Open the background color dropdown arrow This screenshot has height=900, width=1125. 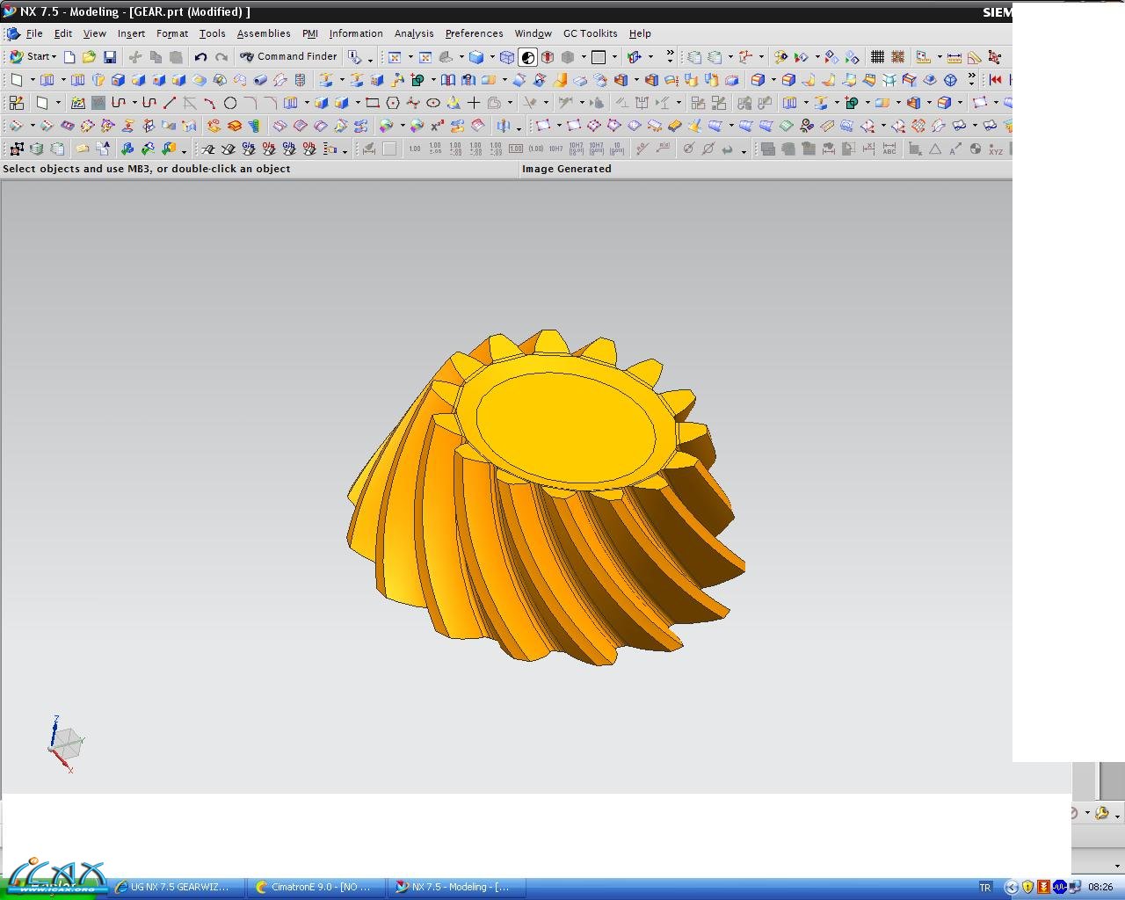point(613,58)
